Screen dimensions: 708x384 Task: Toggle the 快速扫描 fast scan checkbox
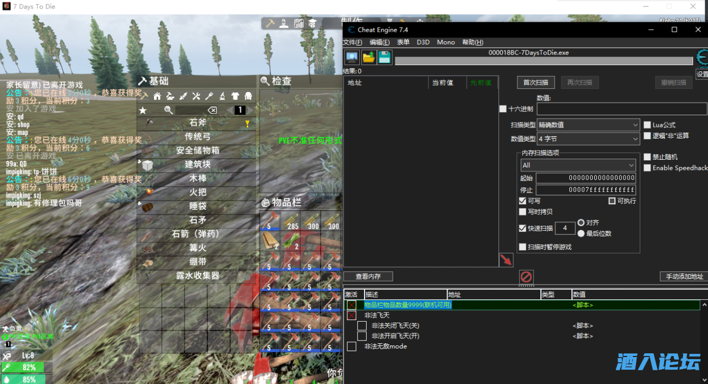click(523, 228)
